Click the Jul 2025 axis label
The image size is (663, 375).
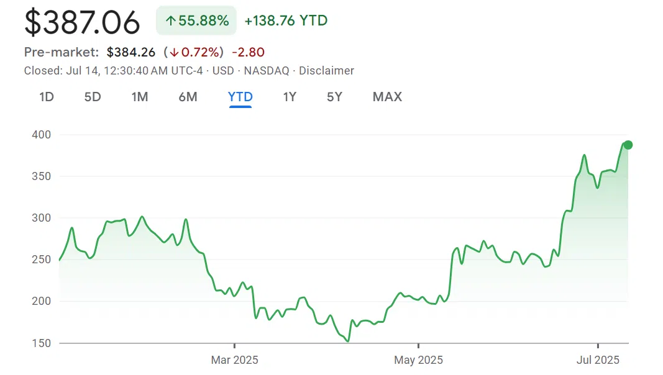[x=598, y=360]
